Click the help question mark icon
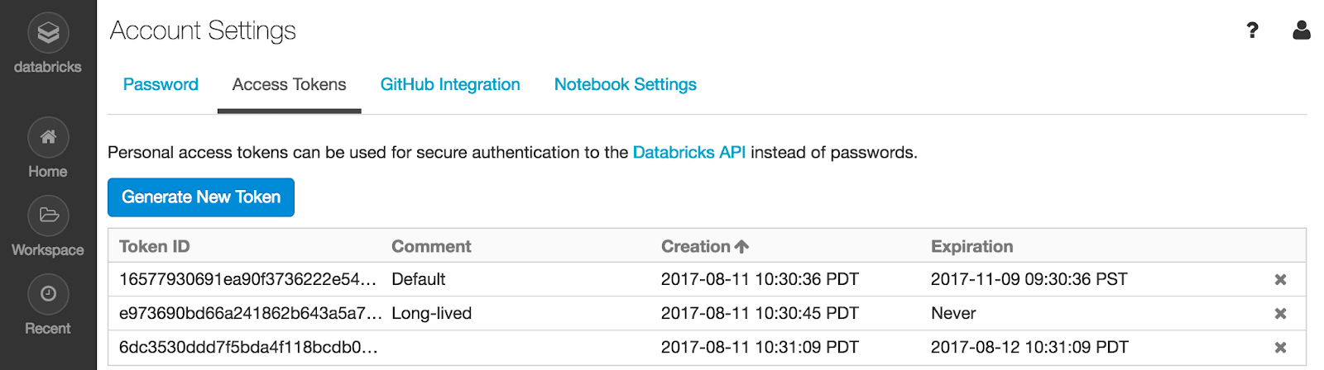1324x370 pixels. click(1252, 31)
